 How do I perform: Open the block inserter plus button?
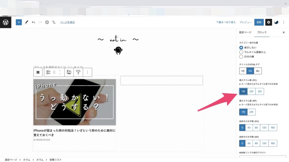[19, 22]
